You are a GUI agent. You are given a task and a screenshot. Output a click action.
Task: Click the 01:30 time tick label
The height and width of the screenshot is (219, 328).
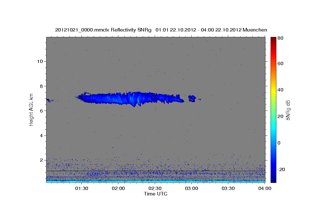(81, 188)
